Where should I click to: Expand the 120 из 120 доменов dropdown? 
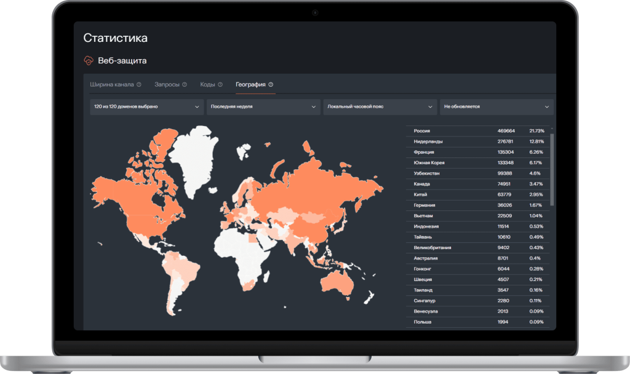click(146, 106)
